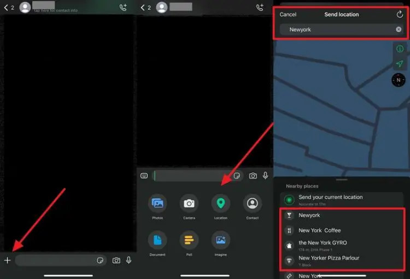
Task: Tap microphone icon in left chat
Action: (x=128, y=260)
